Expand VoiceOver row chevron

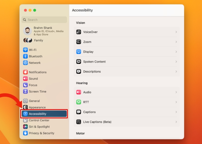pyautogui.click(x=176, y=32)
